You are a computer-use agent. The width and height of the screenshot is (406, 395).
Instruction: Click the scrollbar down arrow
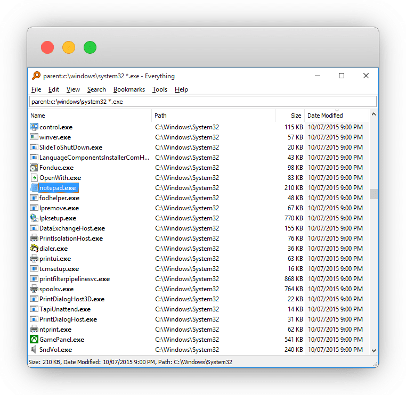point(373,350)
